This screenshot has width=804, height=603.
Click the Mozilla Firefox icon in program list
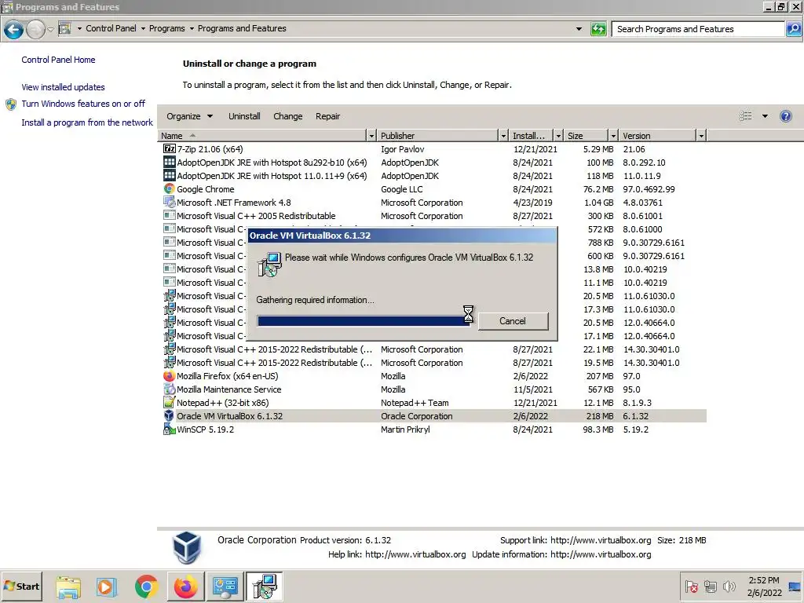tap(170, 376)
